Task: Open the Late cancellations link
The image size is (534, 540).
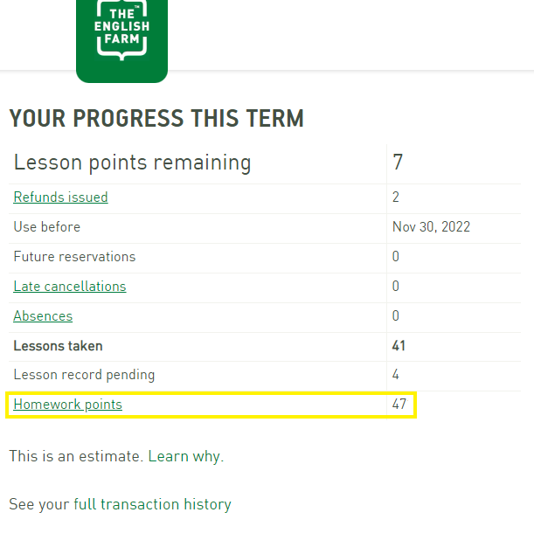Action: point(70,287)
